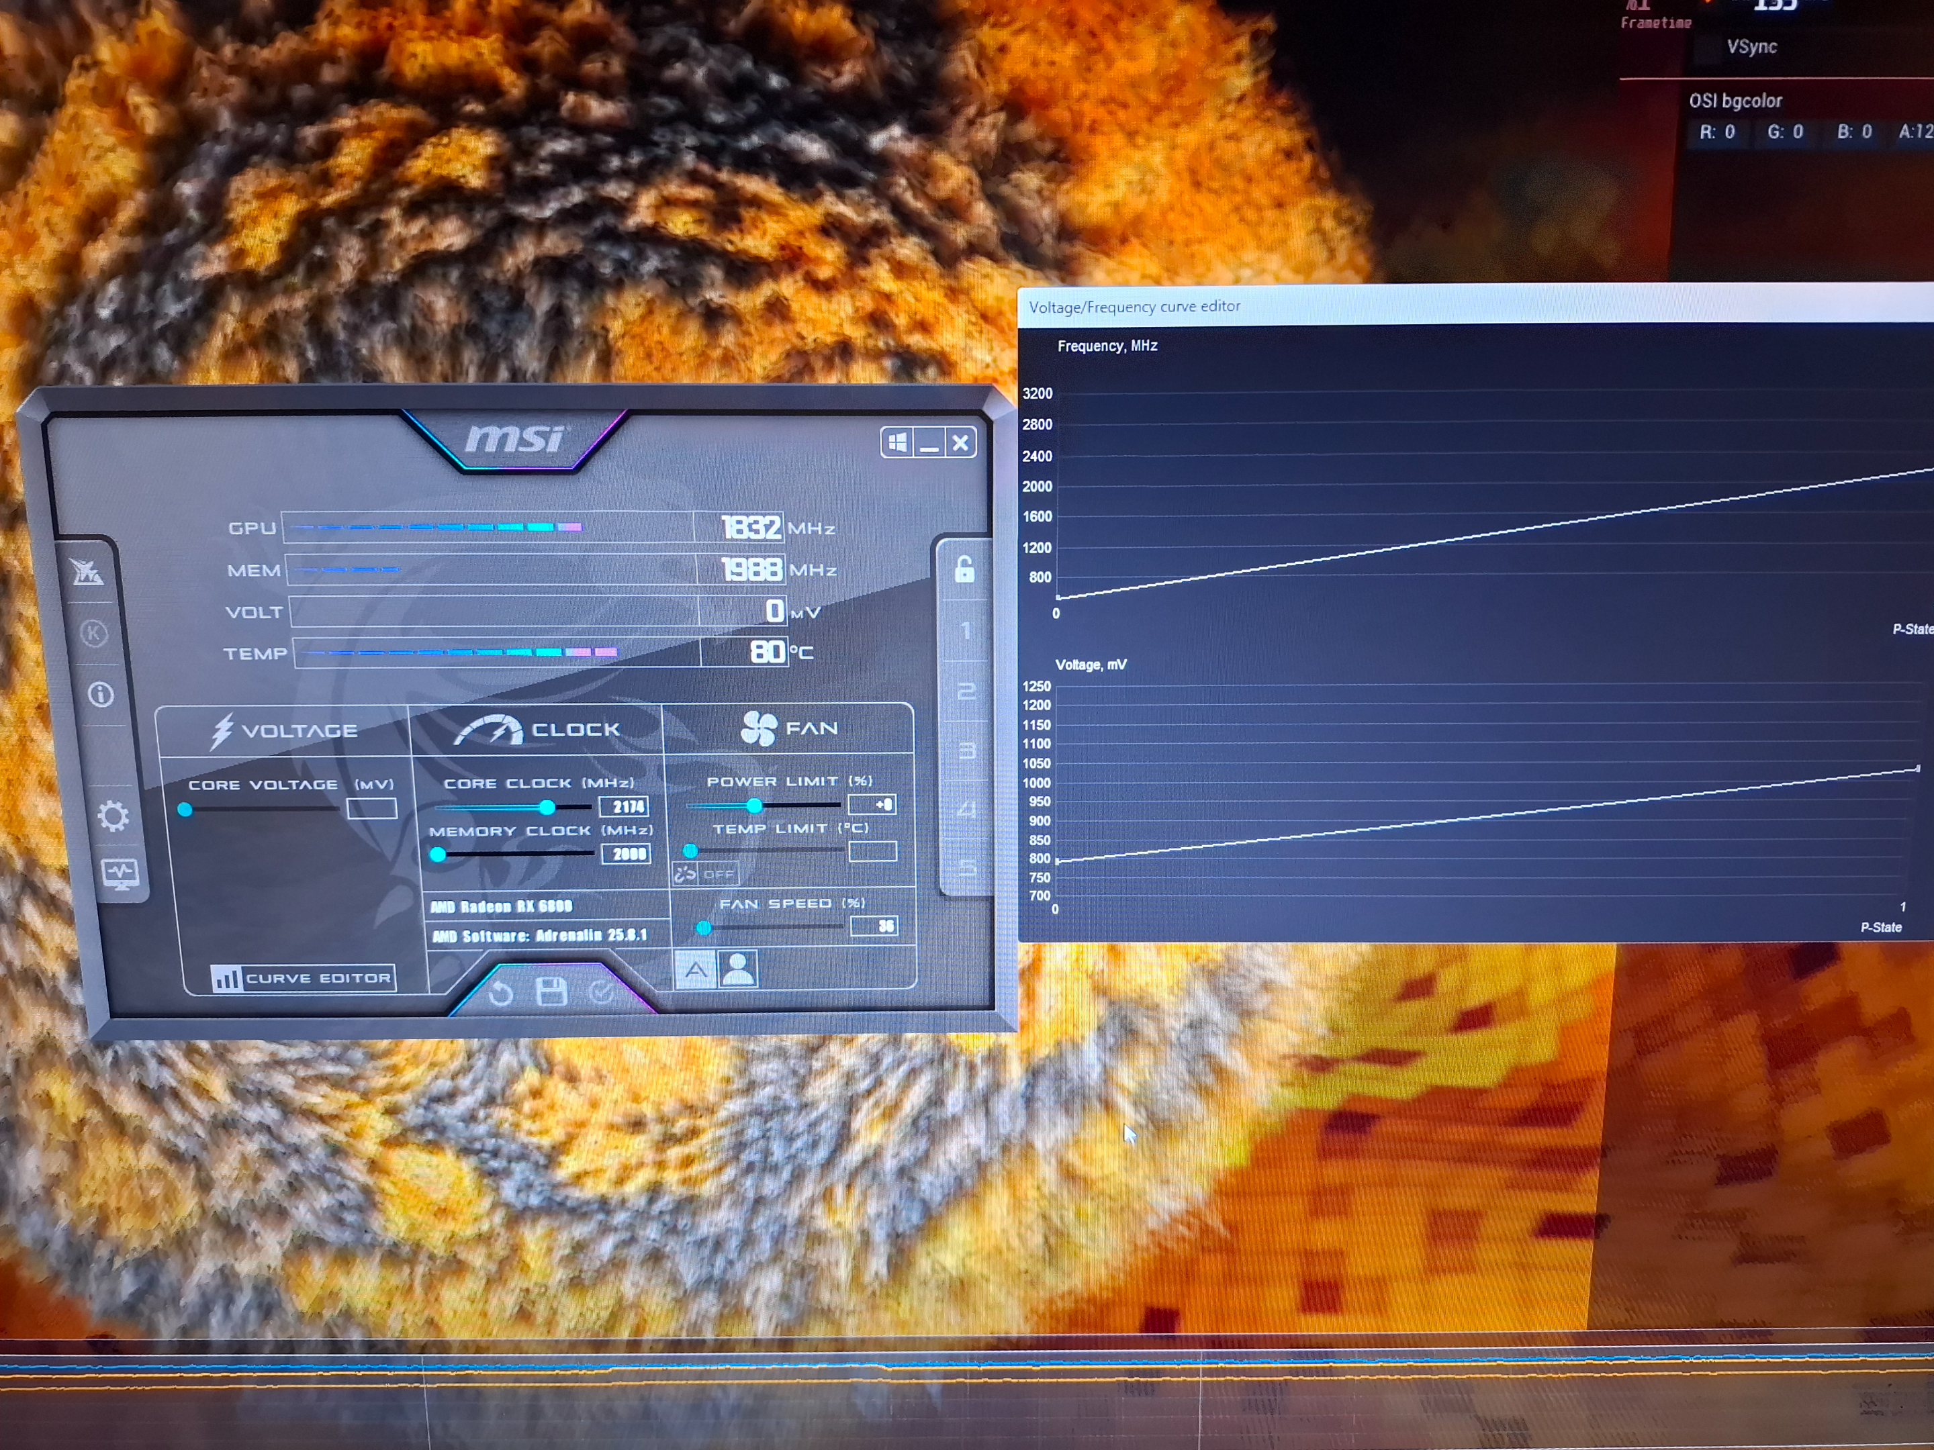
Task: Click the Power Limit slider handle
Action: tap(755, 805)
